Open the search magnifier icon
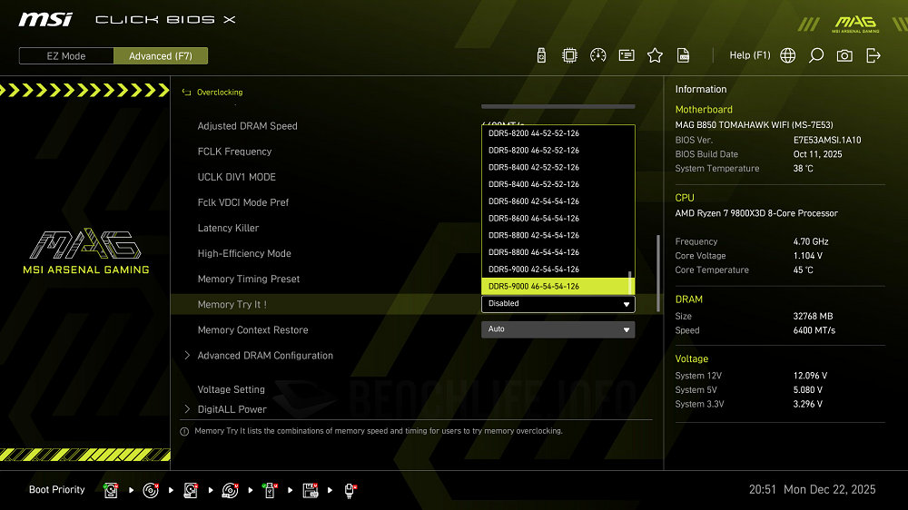908x510 pixels. 816,55
